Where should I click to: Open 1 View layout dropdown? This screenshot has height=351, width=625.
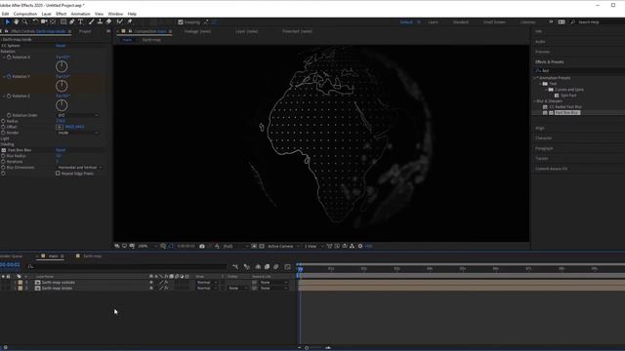[x=313, y=247]
